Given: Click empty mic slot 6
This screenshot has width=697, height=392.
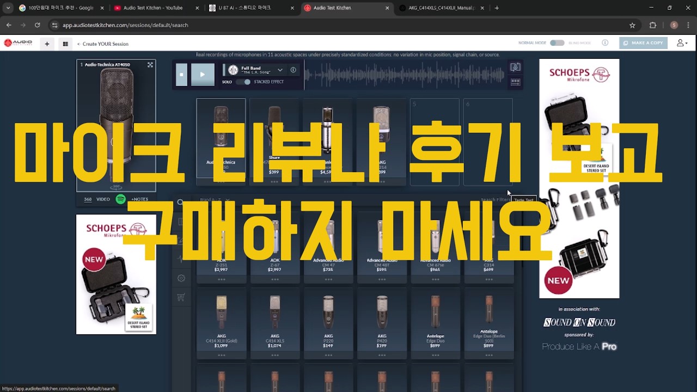Looking at the screenshot, I should click(x=488, y=142).
